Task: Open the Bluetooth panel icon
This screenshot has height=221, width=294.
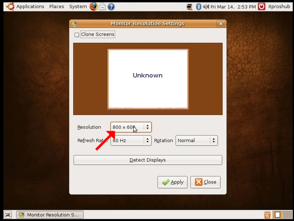Action: (198, 7)
